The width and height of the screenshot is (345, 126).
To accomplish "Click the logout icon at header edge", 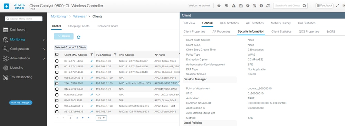I will click(344, 6).
